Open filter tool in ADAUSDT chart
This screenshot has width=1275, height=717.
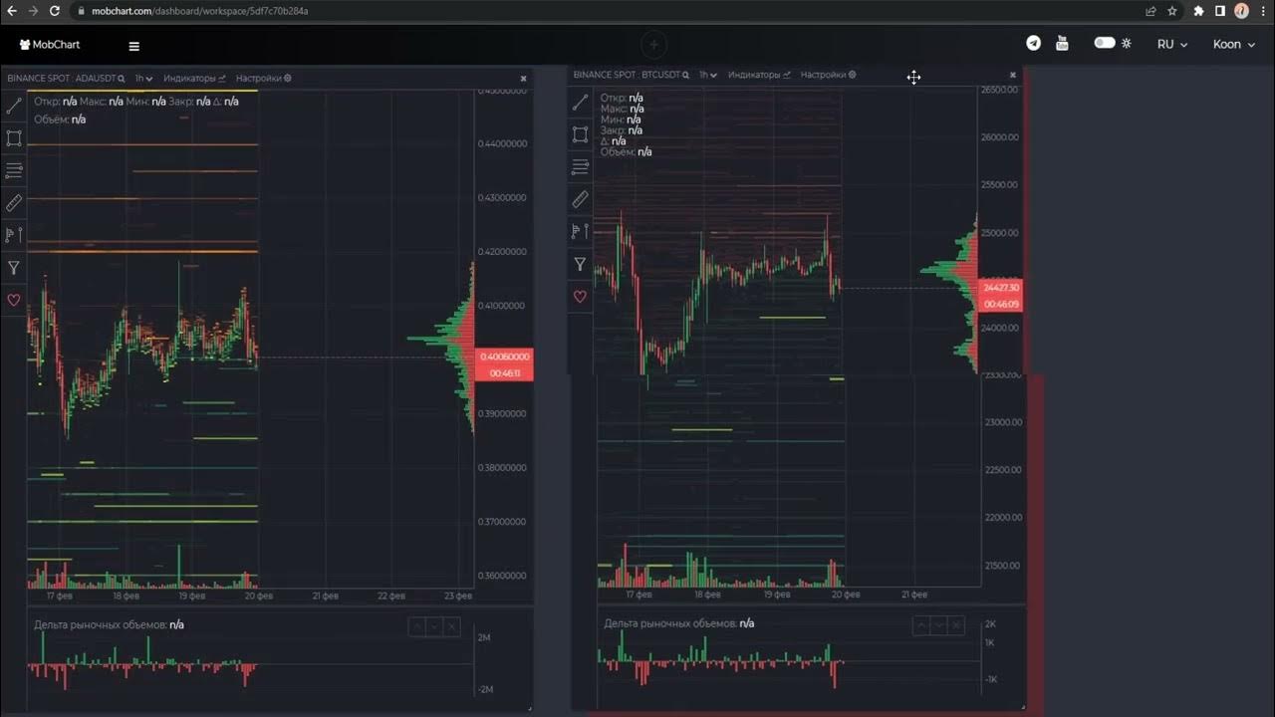(14, 267)
